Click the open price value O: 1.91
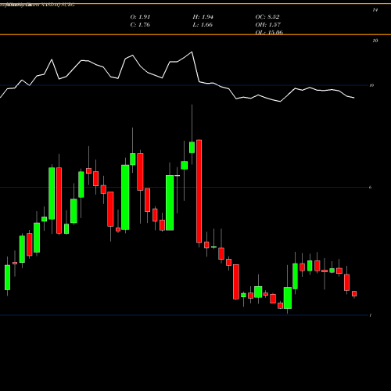The width and height of the screenshot is (391, 391). 140,17
